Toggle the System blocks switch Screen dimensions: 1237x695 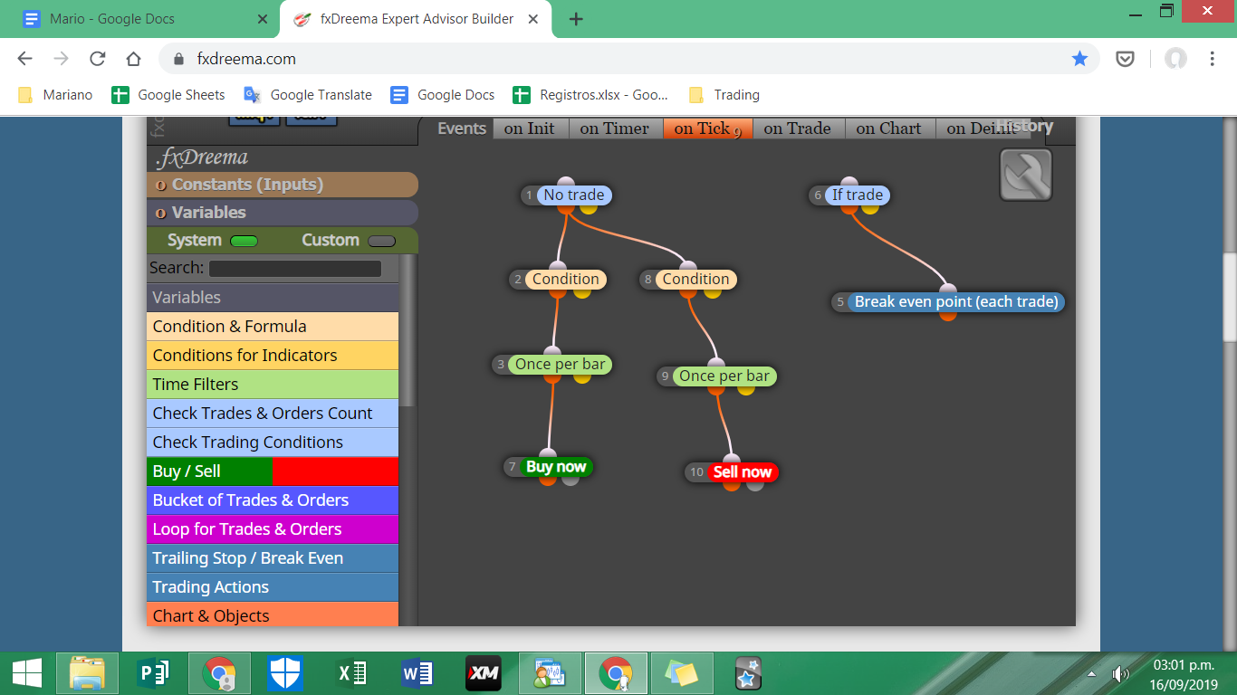244,241
